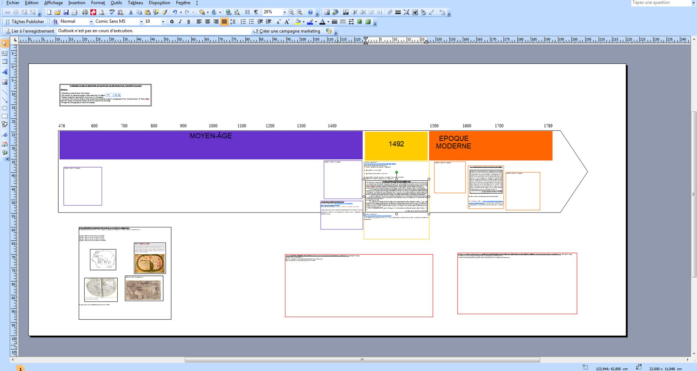Screen dimensions: 697x371
Task: Toggle special characters pilcrow display
Action: coord(256,12)
